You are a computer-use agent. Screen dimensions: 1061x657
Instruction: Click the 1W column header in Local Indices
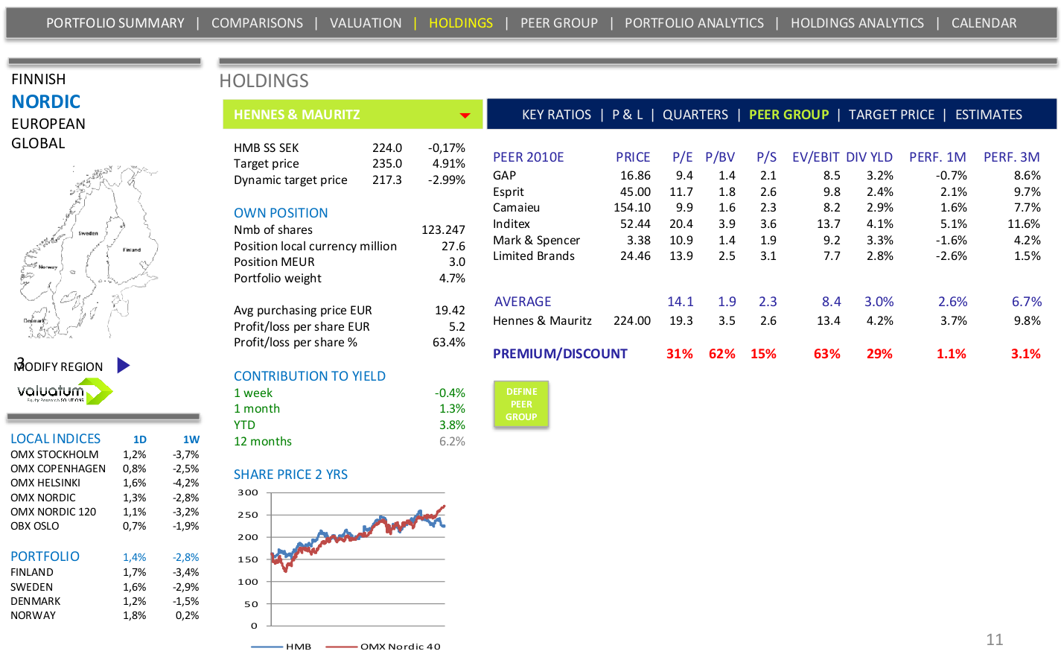[x=191, y=439]
